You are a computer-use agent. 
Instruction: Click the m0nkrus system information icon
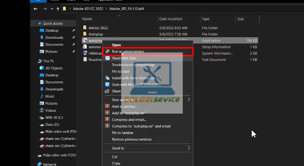[85, 53]
